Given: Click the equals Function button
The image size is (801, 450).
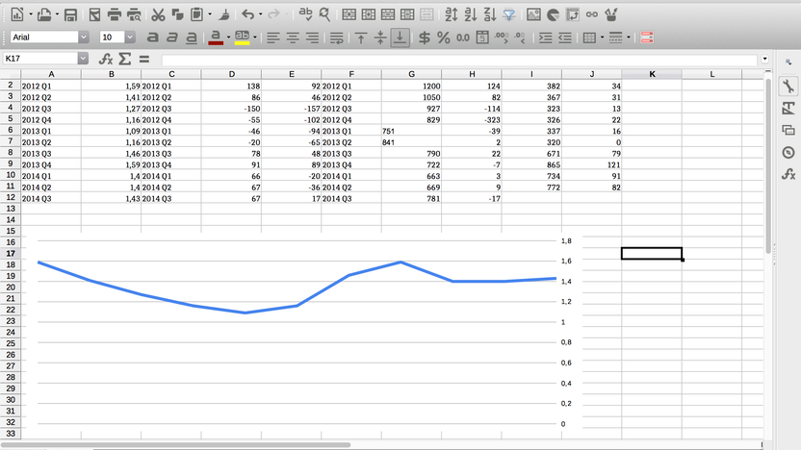Looking at the screenshot, I should click(144, 59).
